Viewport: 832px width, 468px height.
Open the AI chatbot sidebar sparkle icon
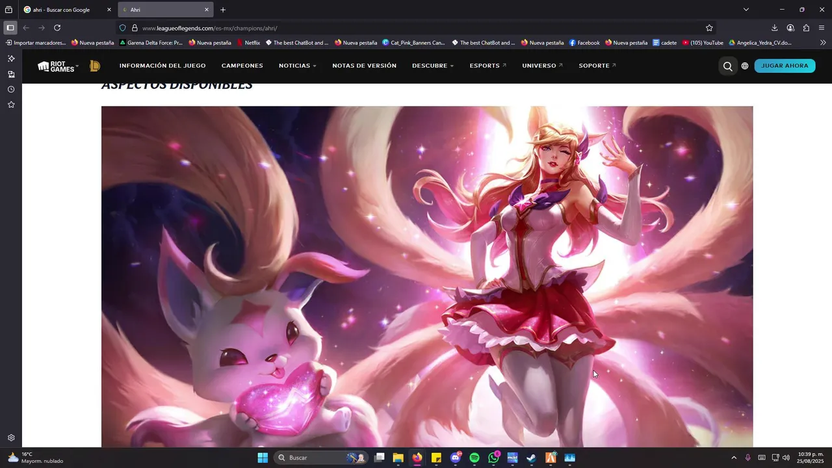(x=11, y=58)
